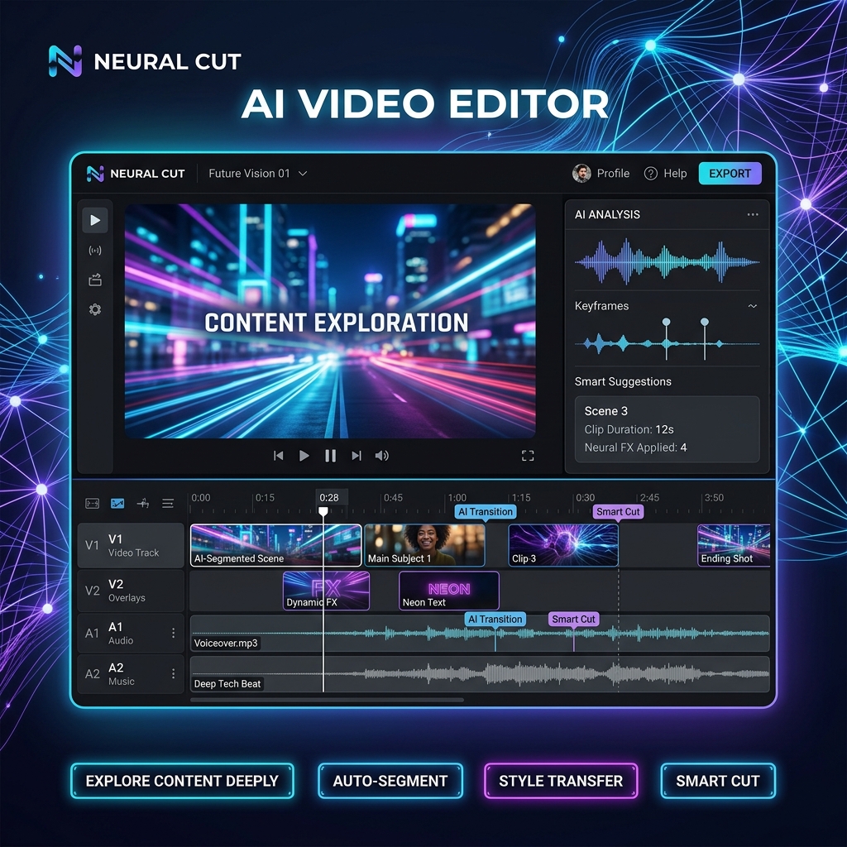
Task: Pause the video preview playback
Action: coord(330,456)
